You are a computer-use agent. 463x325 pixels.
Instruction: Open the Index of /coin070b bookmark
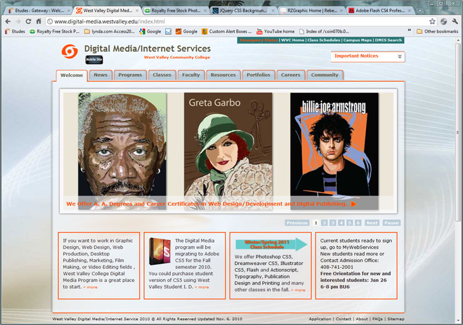pos(324,31)
